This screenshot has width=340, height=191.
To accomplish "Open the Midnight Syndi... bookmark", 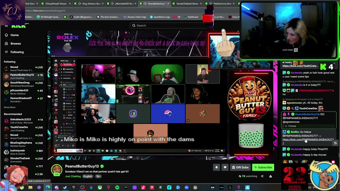I will [x=48, y=17].
